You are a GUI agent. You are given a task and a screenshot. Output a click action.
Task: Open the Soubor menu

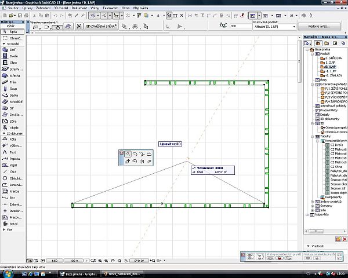(13, 8)
